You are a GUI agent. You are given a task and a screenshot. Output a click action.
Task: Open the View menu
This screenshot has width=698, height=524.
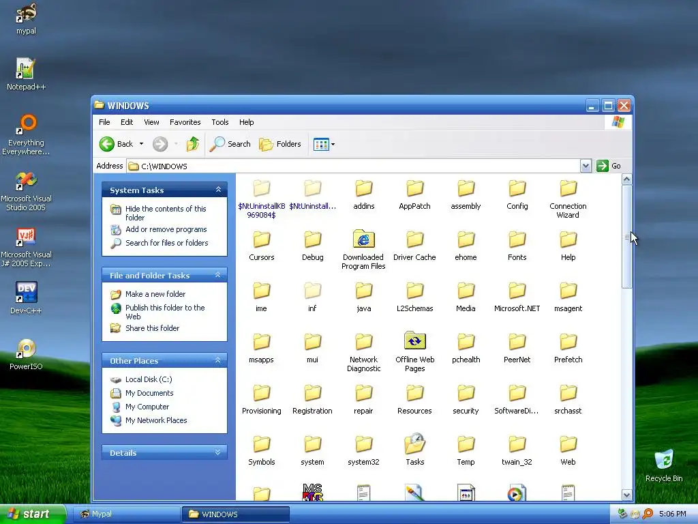151,122
